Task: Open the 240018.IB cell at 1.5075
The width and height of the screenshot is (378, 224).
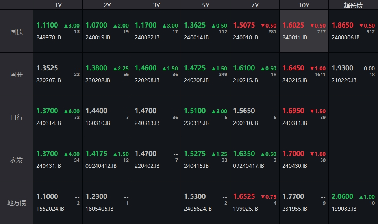Action: pyautogui.click(x=255, y=31)
